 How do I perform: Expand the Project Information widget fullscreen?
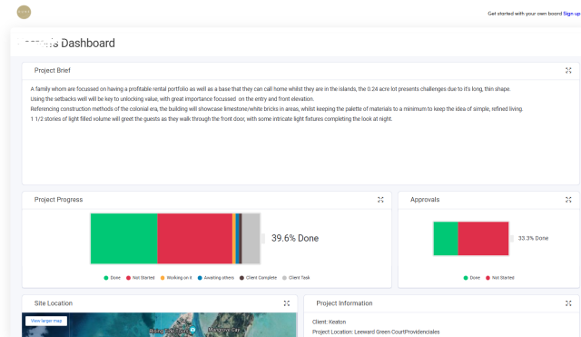(568, 303)
